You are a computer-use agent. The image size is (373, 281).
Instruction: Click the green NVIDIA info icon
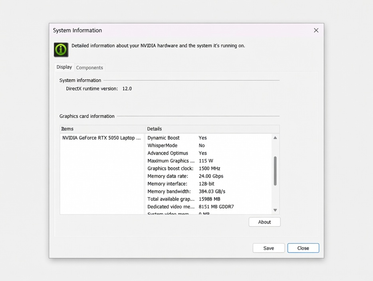click(x=61, y=50)
